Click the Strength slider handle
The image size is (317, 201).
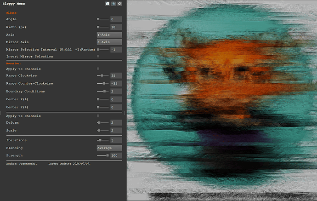[x=108, y=155]
